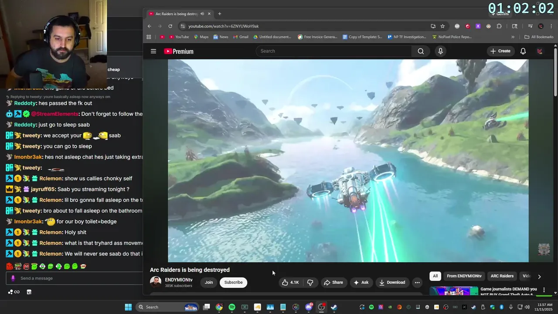The height and width of the screenshot is (314, 558).
Task: Click the browser address bar URL
Action: (224, 26)
